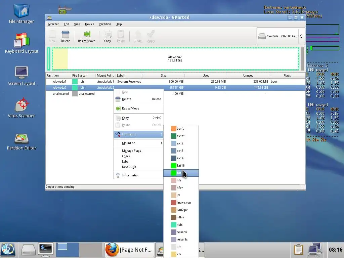Screen dimensions: 344x258
Task: Open the /dev/sda device selector dropdown
Action: [281, 36]
